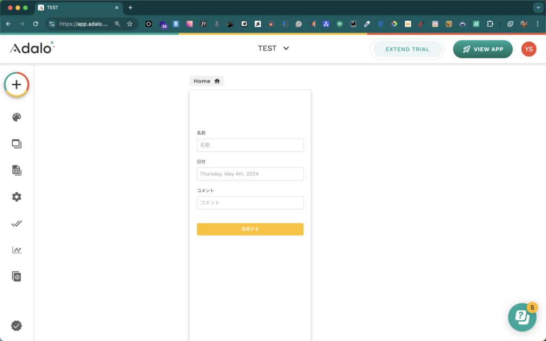Open the browser Extensions puzzle icon
The image size is (546, 341).
(490, 24)
